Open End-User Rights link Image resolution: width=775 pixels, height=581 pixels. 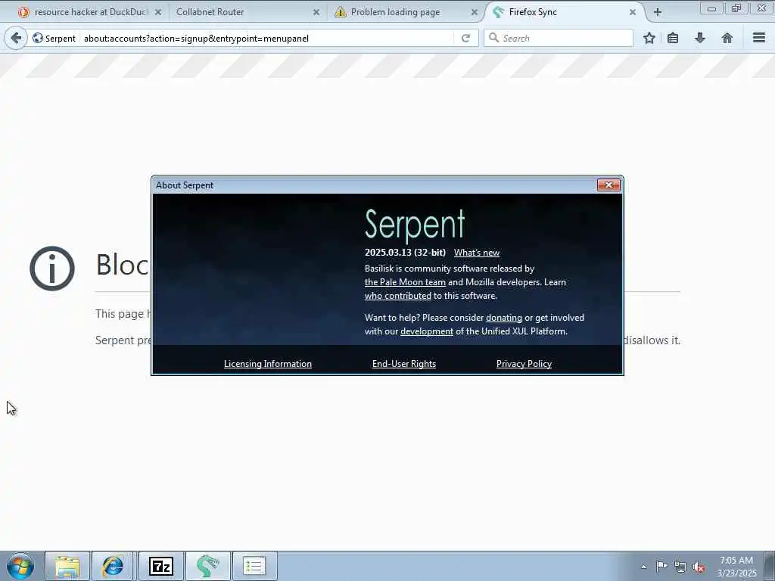404,364
